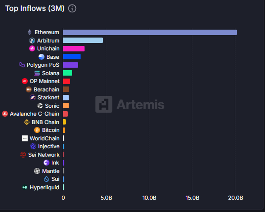Click the Sonic label text
Image resolution: width=265 pixels, height=212 pixels.
coord(52,106)
